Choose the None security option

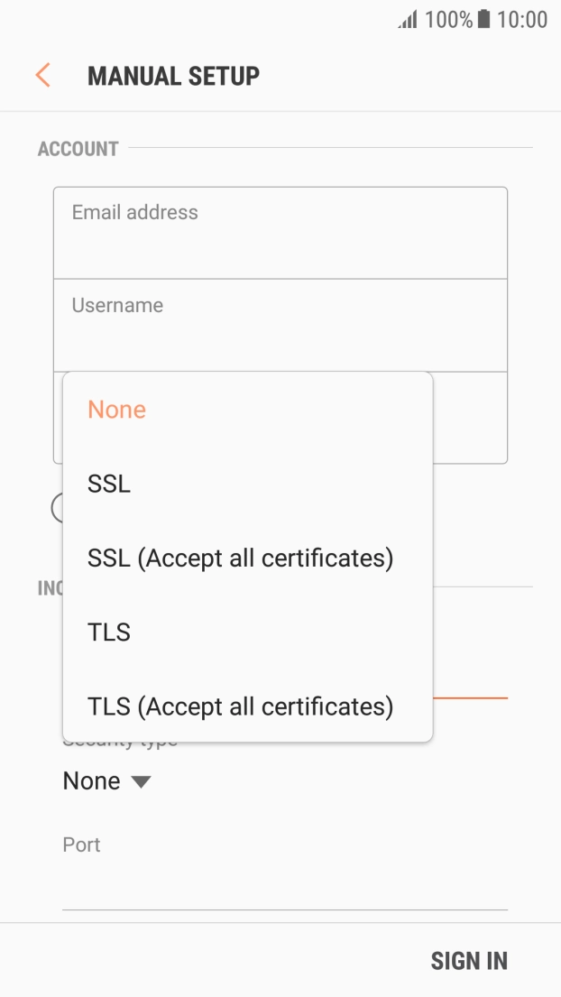(x=117, y=410)
